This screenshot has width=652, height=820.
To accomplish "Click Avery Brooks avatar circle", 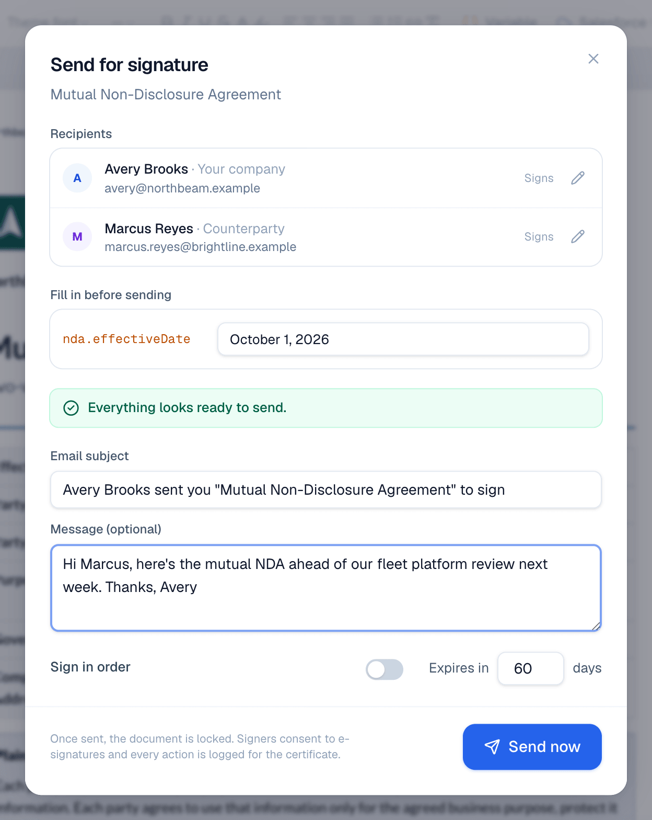I will pyautogui.click(x=77, y=178).
